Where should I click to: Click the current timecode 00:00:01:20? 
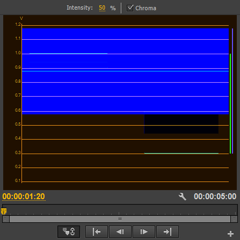(x=24, y=197)
